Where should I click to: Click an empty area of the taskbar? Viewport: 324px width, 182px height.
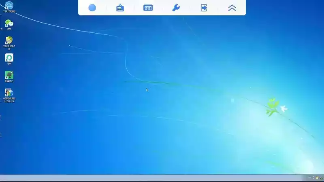point(162,178)
